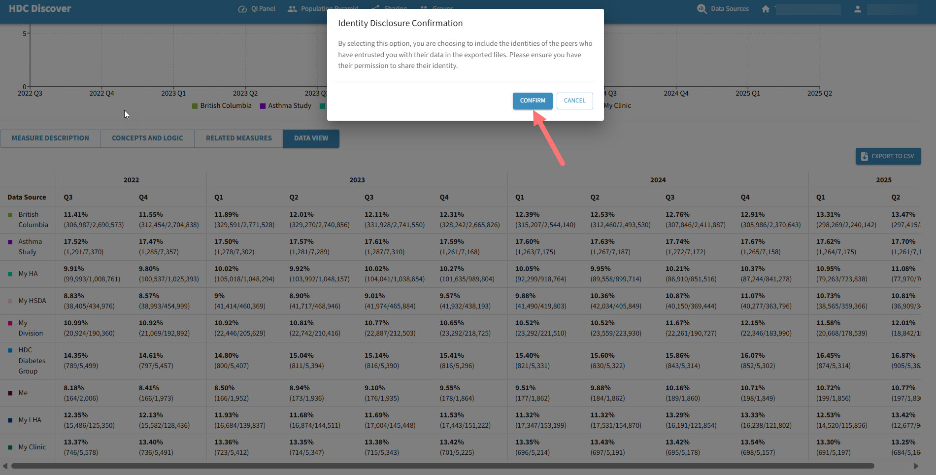Click the user profile icon
Image resolution: width=936 pixels, height=475 pixels.
[858, 9]
